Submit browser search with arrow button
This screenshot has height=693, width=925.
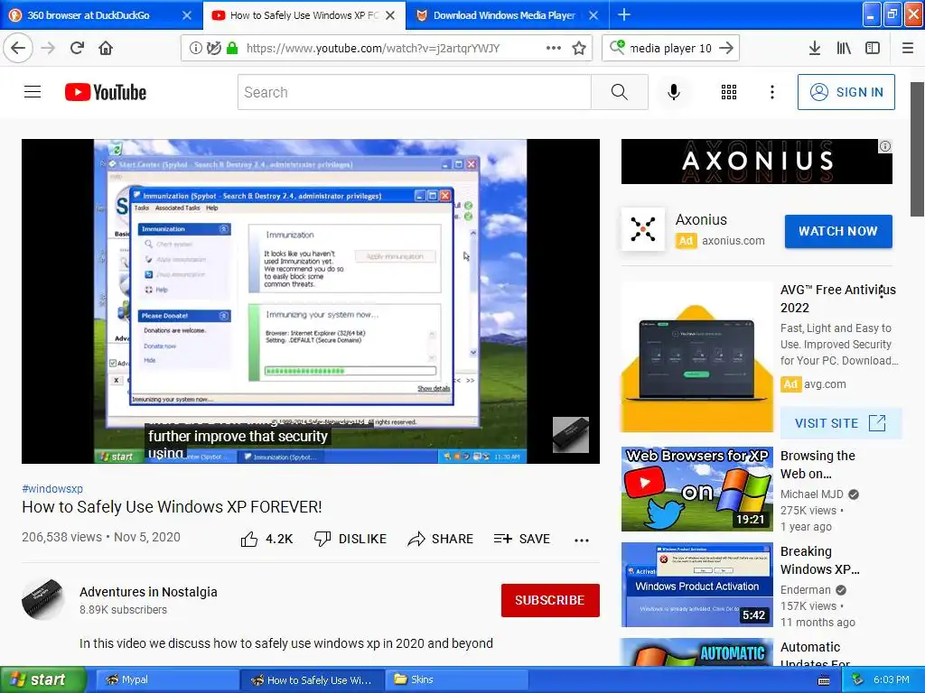tap(727, 48)
